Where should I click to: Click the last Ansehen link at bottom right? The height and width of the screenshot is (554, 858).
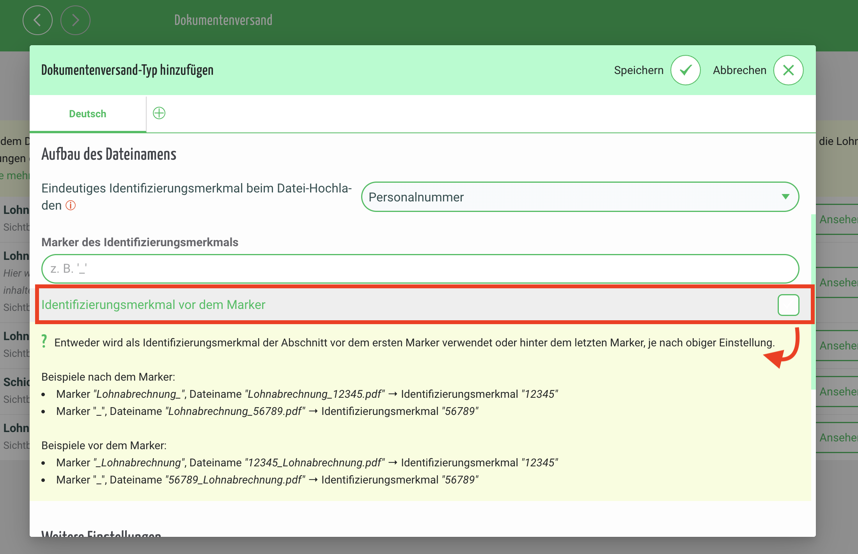[x=838, y=438]
